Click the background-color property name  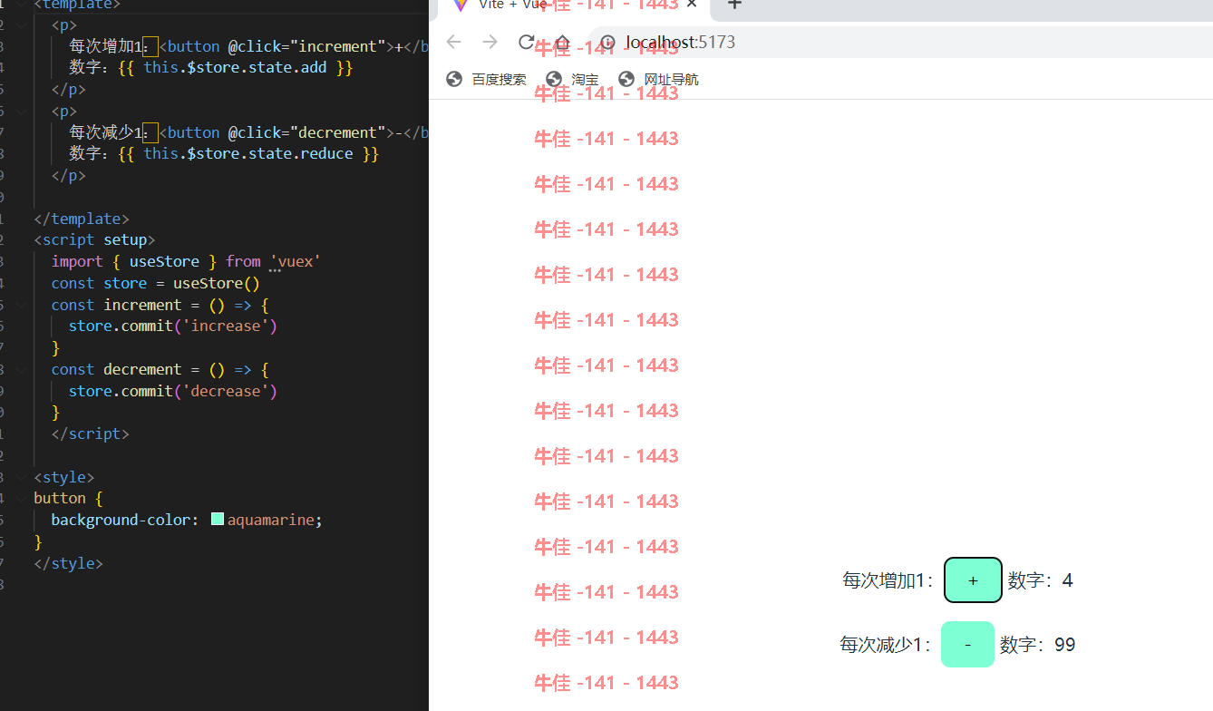point(121,520)
